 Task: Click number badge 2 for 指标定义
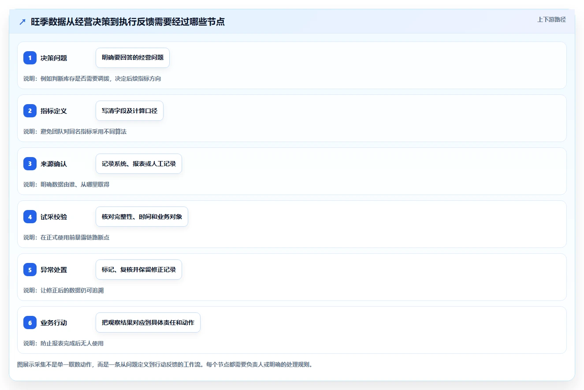[30, 111]
